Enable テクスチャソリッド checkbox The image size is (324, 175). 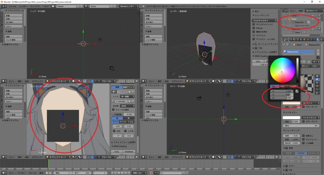click(x=254, y=24)
